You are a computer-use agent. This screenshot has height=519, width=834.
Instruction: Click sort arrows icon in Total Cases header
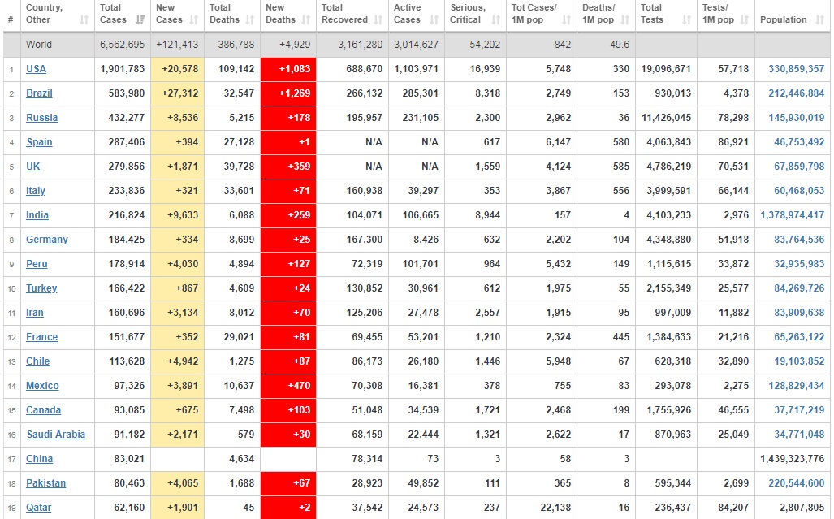(140, 19)
